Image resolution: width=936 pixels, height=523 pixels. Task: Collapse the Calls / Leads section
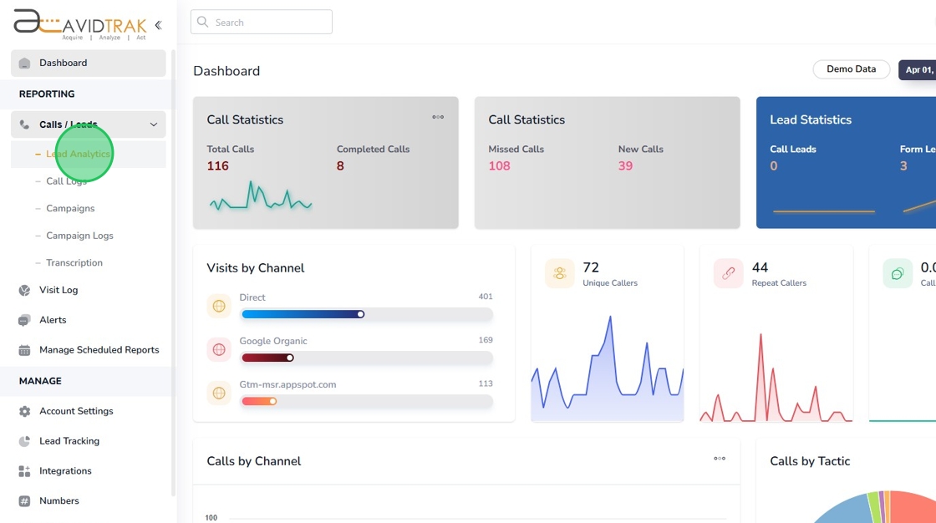154,124
